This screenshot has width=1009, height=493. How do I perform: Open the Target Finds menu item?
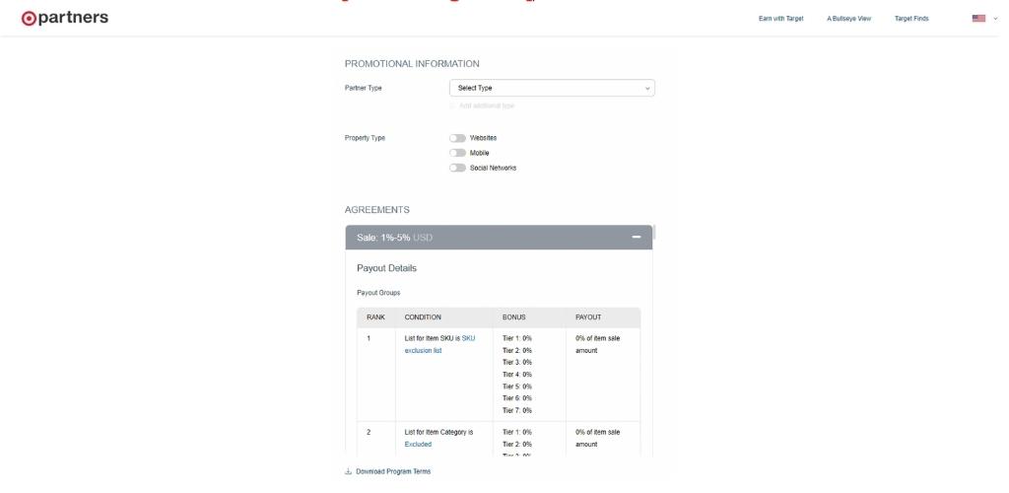[x=910, y=19]
